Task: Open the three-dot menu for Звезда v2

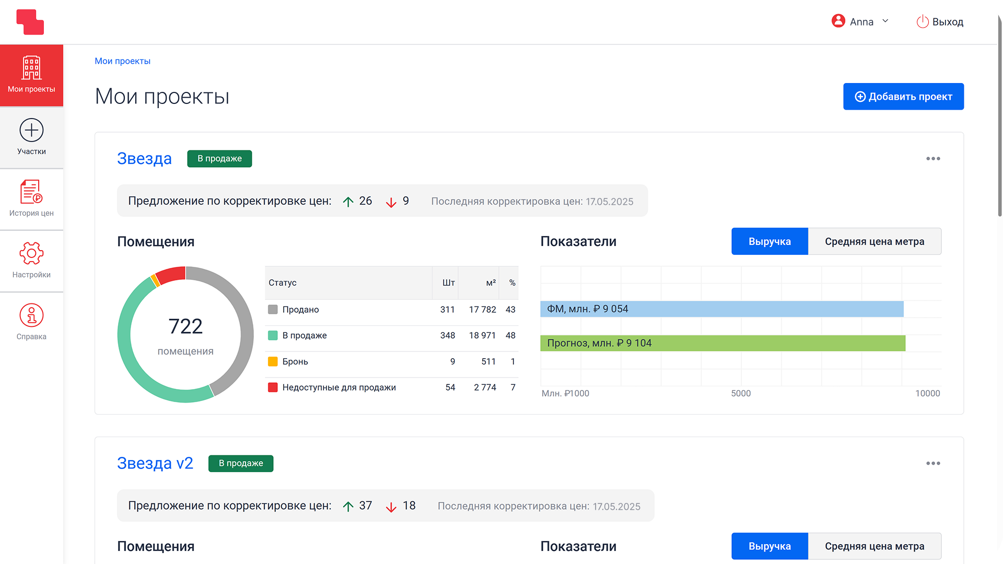Action: pyautogui.click(x=933, y=463)
